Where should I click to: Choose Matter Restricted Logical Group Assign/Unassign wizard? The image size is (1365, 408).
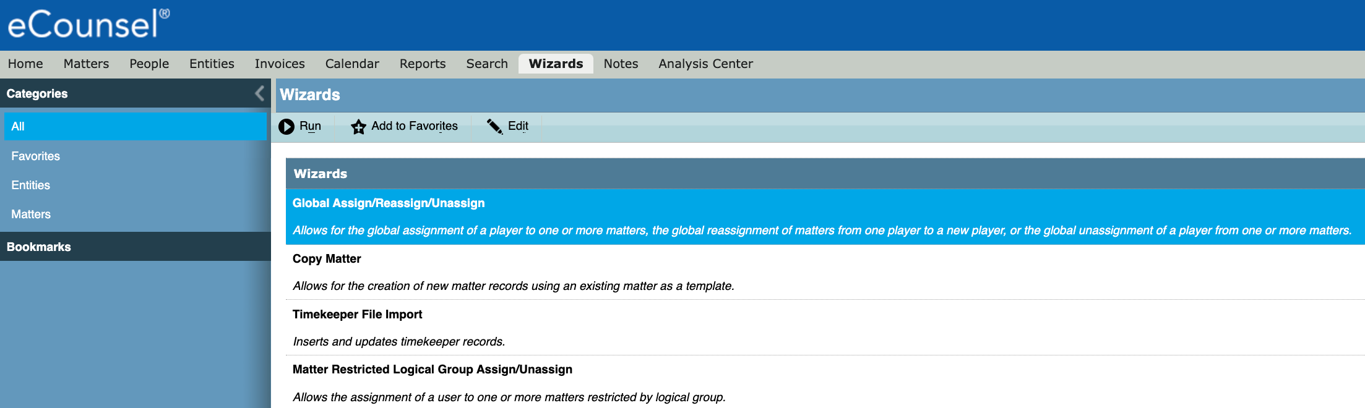(x=432, y=370)
